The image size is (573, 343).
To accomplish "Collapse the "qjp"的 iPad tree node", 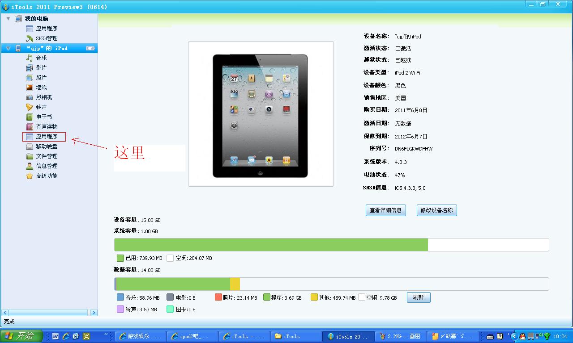I will coord(8,48).
